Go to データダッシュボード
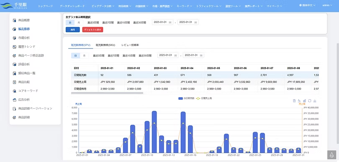This screenshot has width=339, height=162. point(72,6)
